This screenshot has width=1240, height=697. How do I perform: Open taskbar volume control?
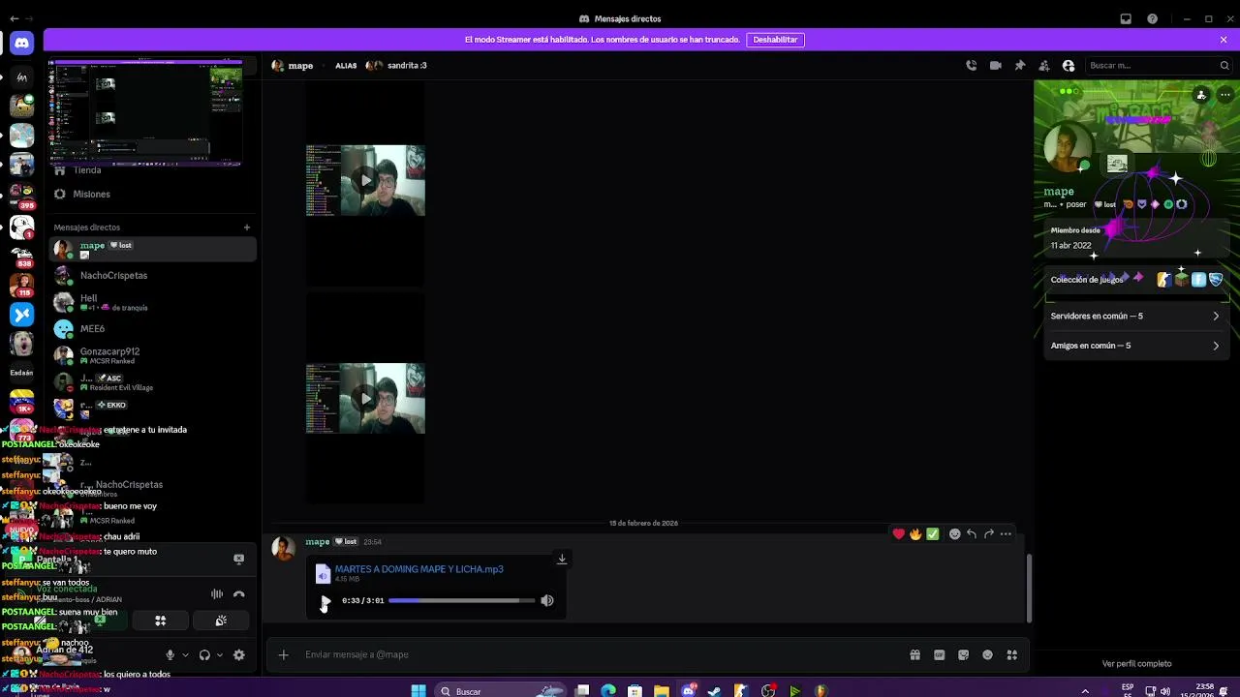[x=1165, y=691]
